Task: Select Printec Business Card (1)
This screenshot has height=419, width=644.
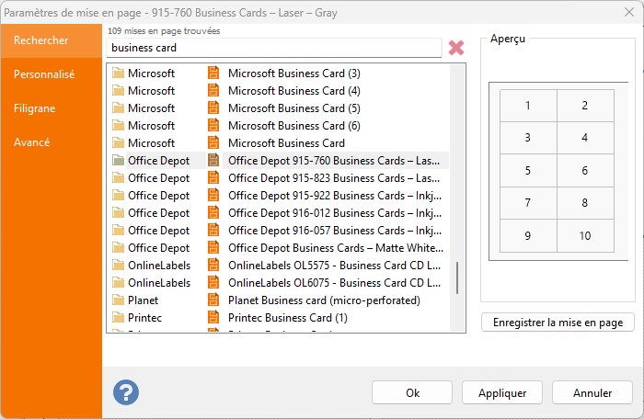Action: tap(287, 318)
